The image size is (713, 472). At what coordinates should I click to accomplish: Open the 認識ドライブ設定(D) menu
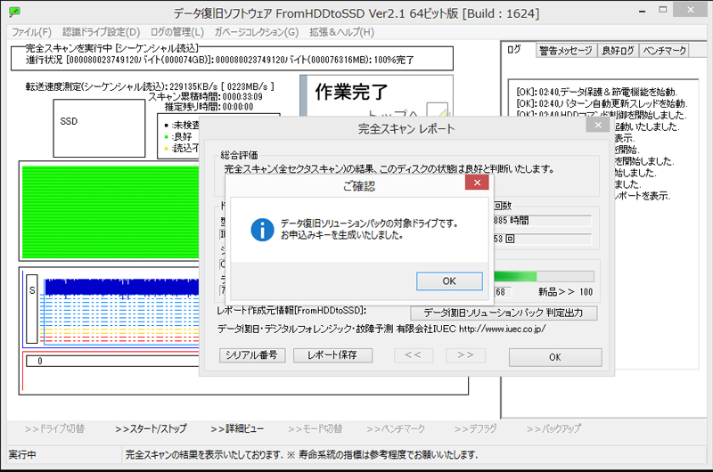click(x=101, y=32)
